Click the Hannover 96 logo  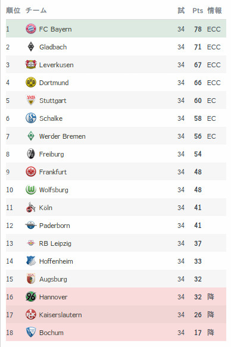coord(31,297)
